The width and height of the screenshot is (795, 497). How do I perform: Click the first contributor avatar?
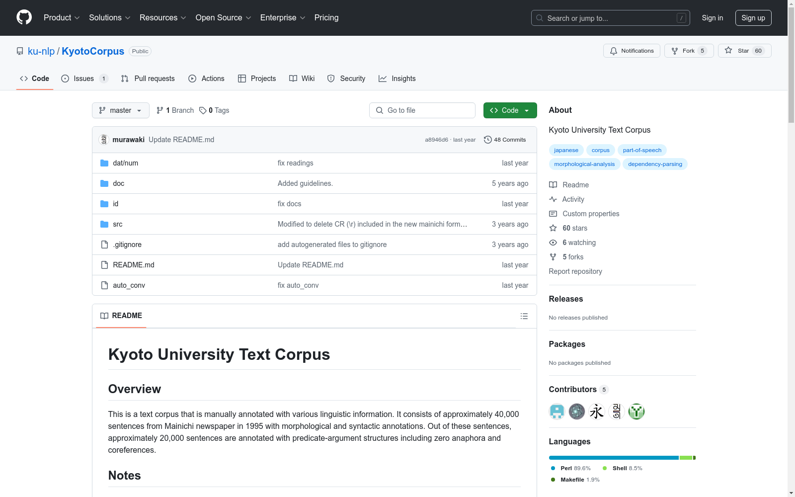click(557, 412)
